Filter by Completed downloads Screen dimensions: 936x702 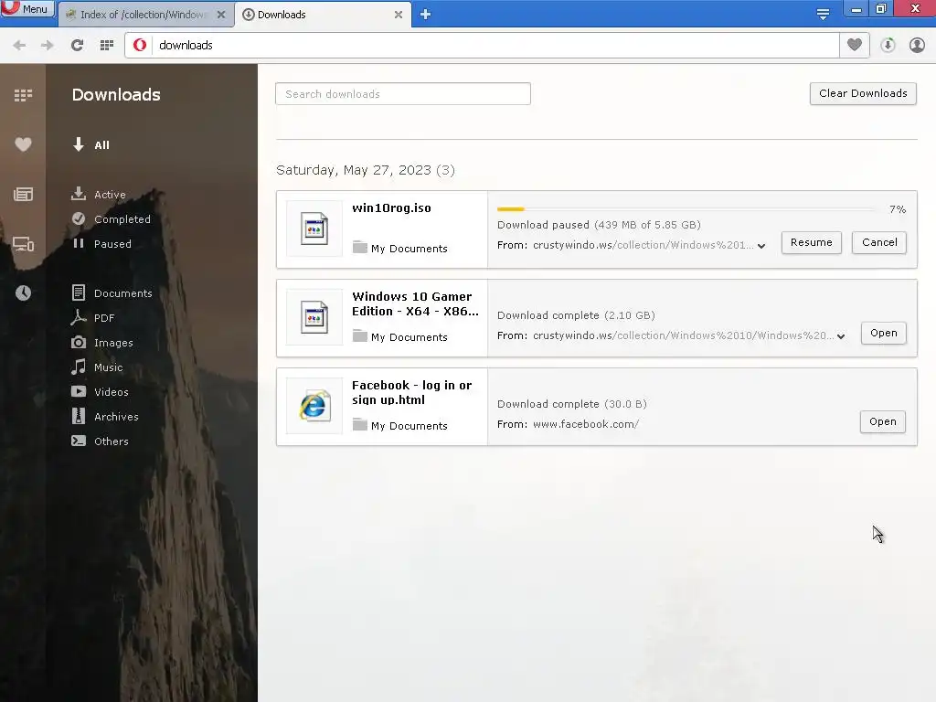pyautogui.click(x=111, y=219)
